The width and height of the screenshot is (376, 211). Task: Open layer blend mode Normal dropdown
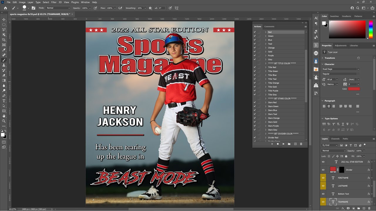click(x=334, y=151)
